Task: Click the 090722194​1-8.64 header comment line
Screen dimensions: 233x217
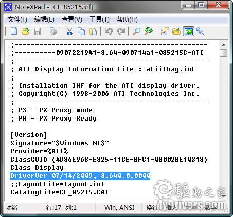Action: (107, 53)
